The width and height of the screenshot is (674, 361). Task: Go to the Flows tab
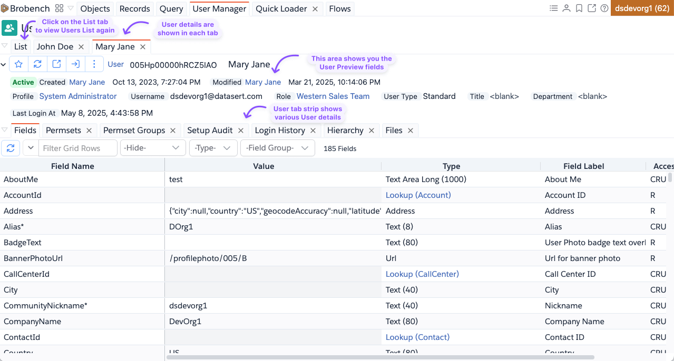click(340, 9)
